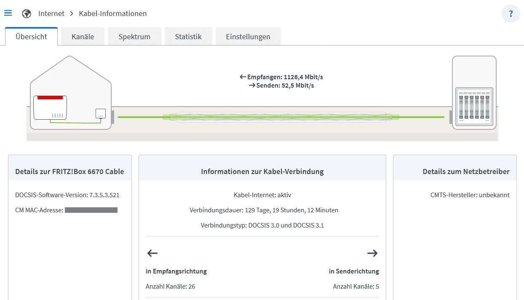Click the 'Details zum Netzbetreiber' panel header
Image resolution: width=524 pixels, height=300 pixels.
pyautogui.click(x=466, y=171)
